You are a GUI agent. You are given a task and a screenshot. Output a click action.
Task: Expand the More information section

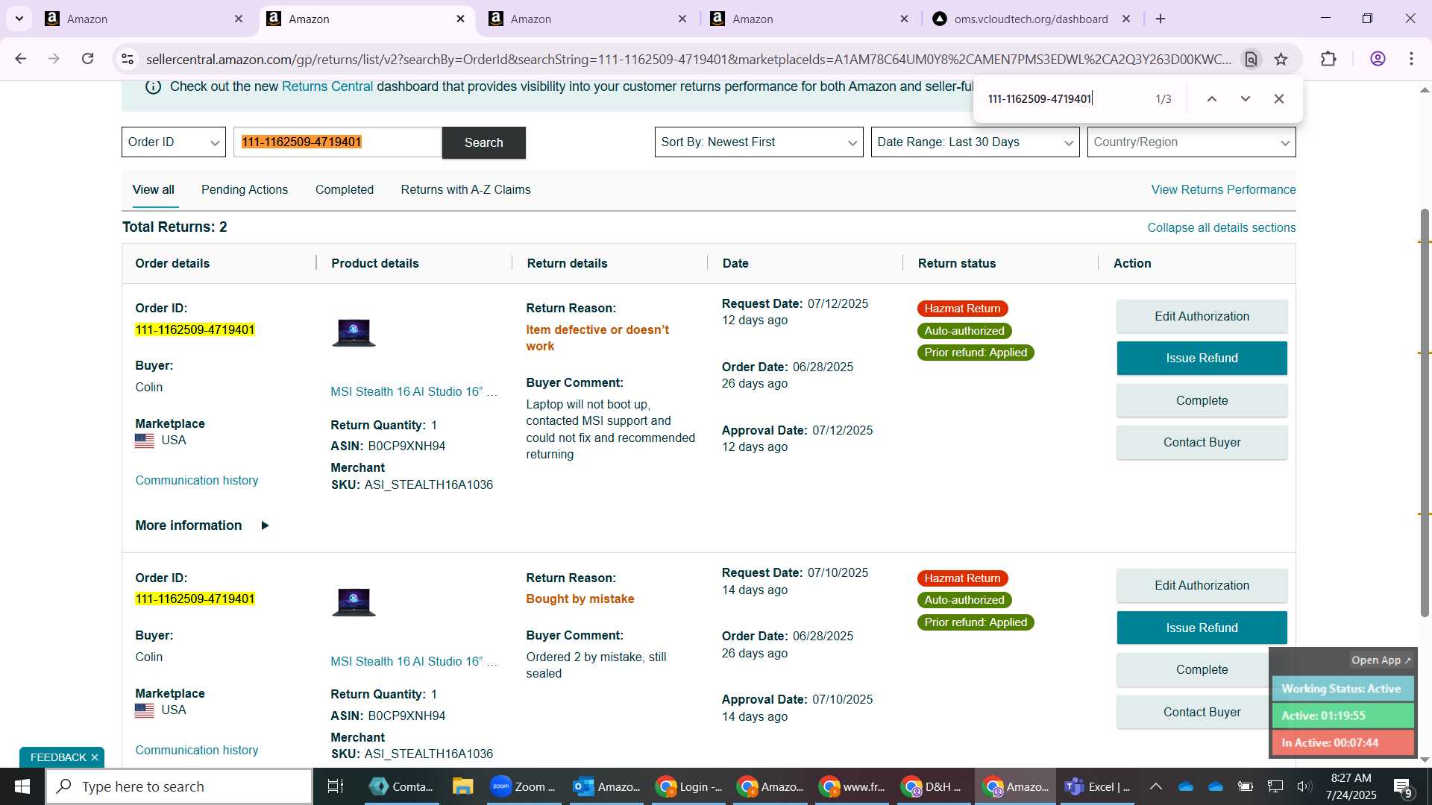(x=202, y=525)
